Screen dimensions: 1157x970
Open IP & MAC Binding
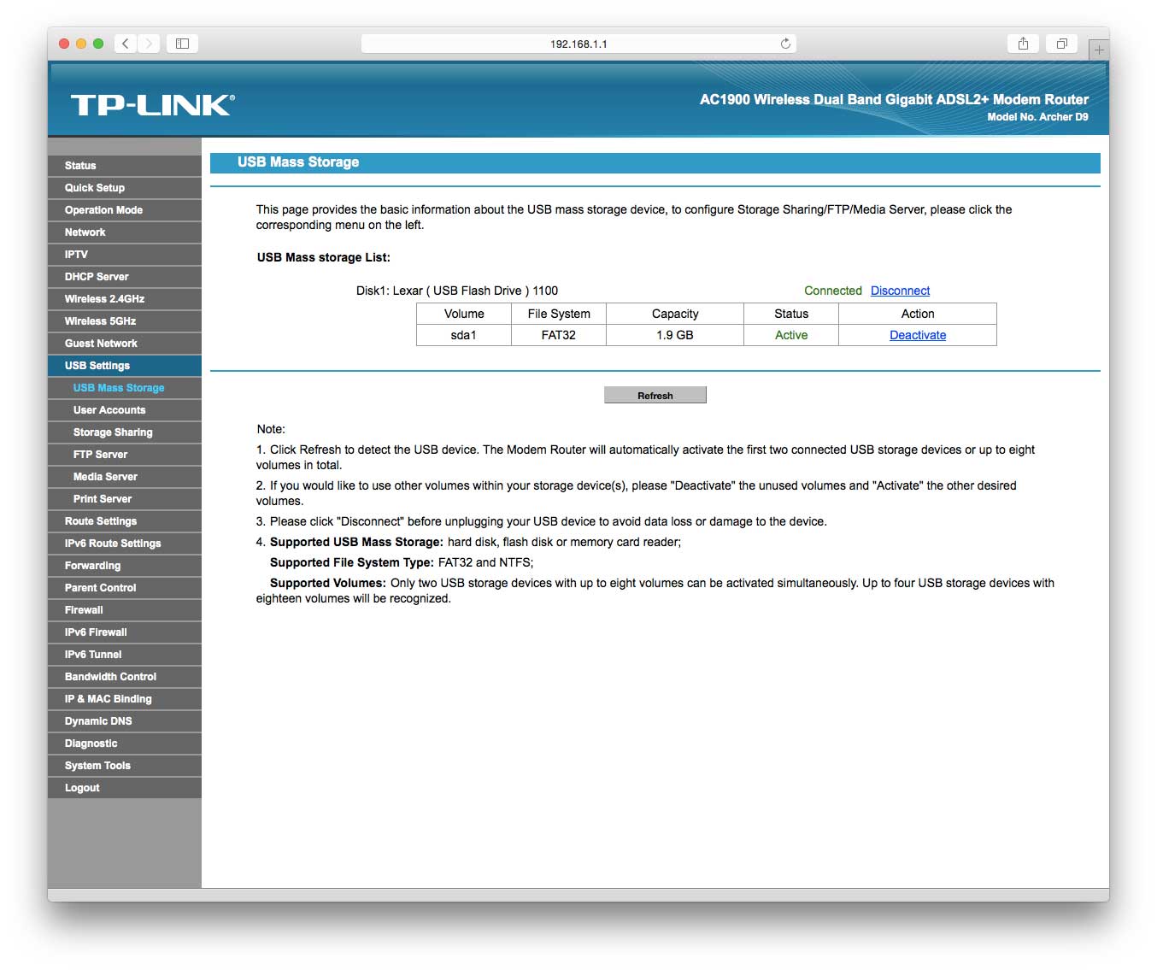point(125,699)
